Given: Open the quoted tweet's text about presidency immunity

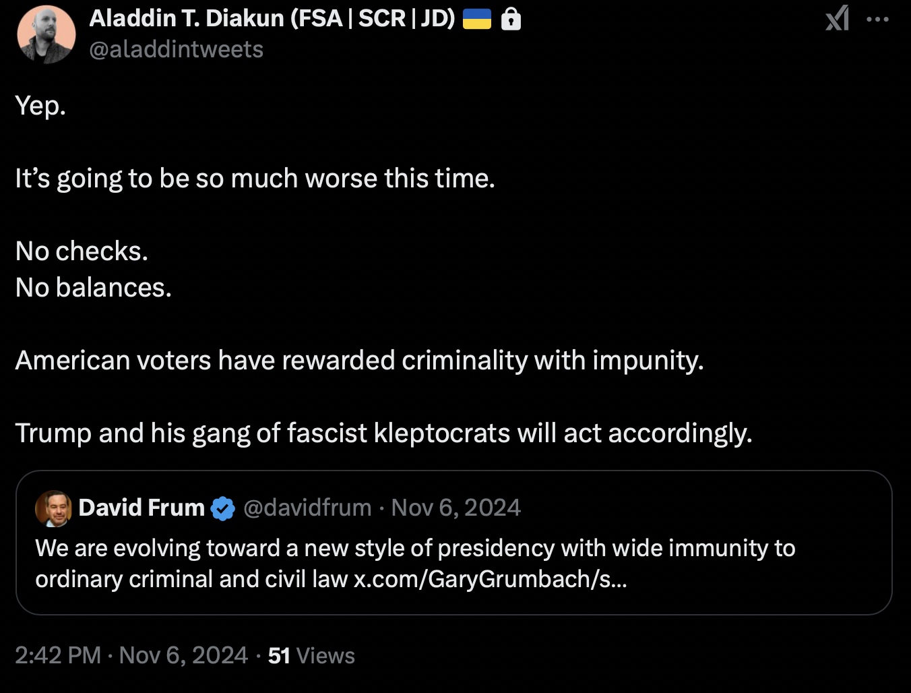Looking at the screenshot, I should pos(415,549).
